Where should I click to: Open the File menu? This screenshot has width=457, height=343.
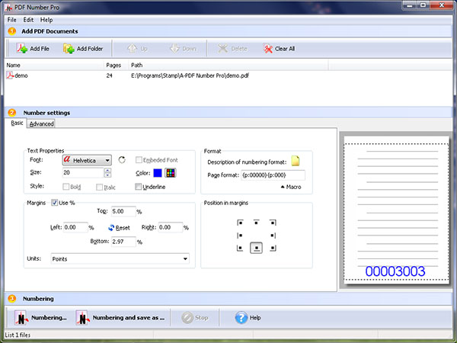[x=11, y=20]
